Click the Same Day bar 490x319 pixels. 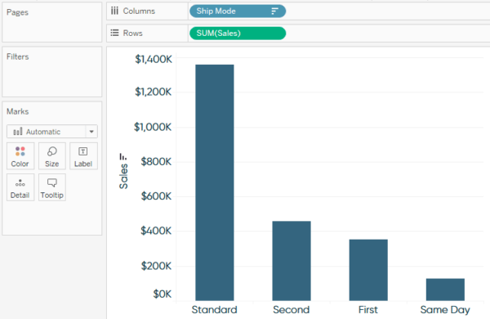pos(445,290)
